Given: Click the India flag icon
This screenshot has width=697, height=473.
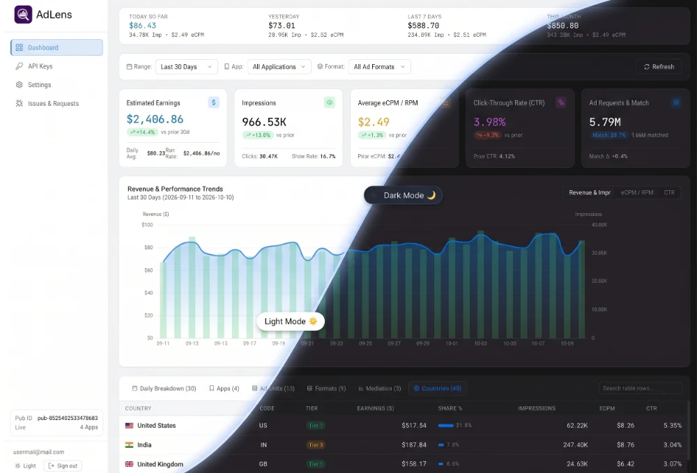Looking at the screenshot, I should tap(130, 444).
